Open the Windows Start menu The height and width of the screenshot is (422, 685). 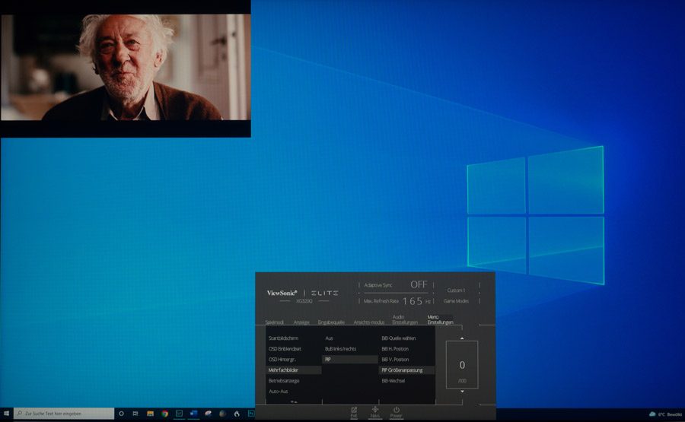point(6,414)
